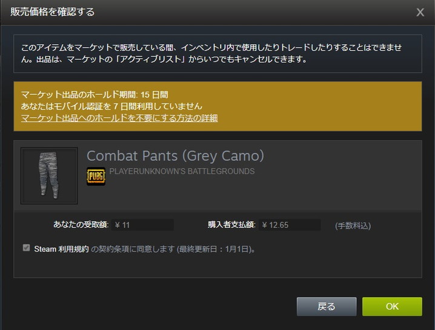This screenshot has height=330, width=435.
Task: Click the (手数料込) fee note
Action: coord(353,225)
